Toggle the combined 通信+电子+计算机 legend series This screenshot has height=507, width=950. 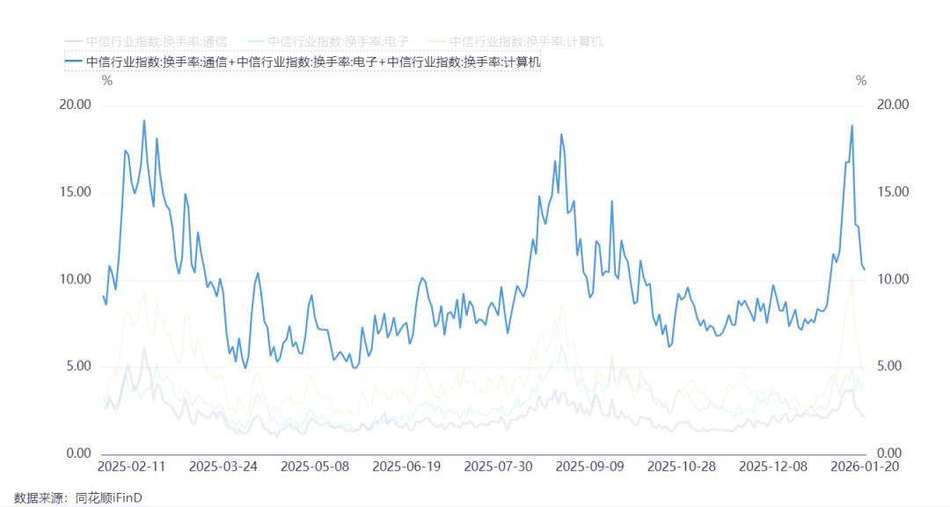tap(303, 62)
